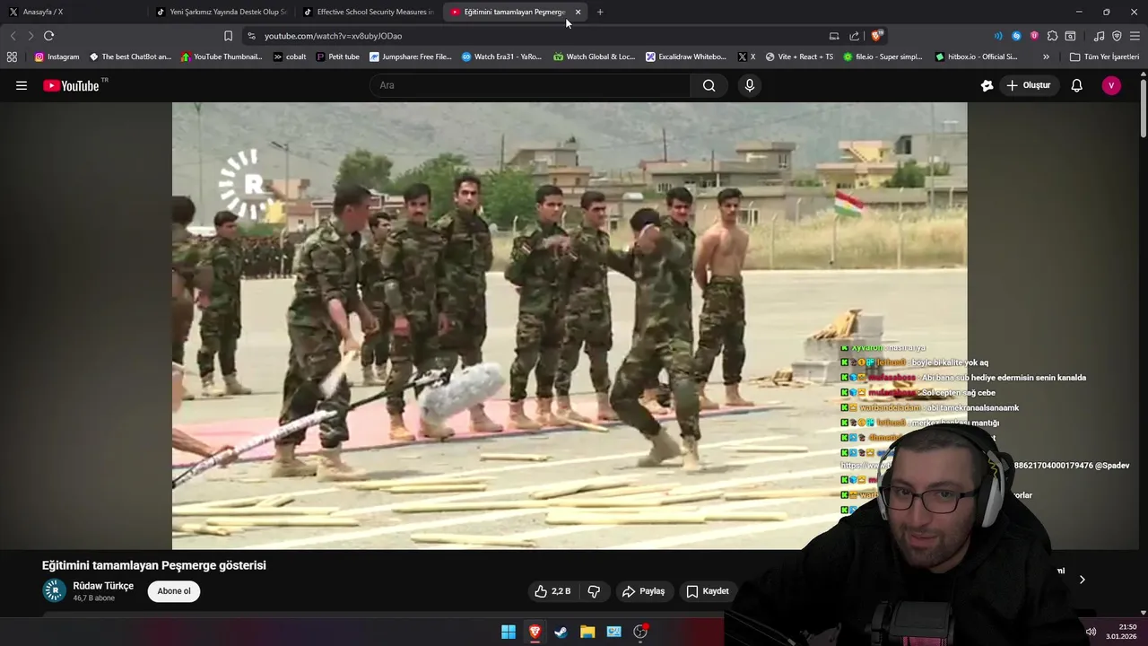Open the YouTube hamburger guide menu
The width and height of the screenshot is (1148, 646).
(x=22, y=85)
